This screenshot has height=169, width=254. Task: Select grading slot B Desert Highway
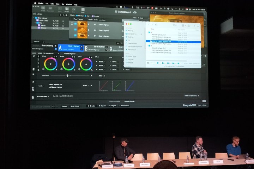click(x=96, y=48)
